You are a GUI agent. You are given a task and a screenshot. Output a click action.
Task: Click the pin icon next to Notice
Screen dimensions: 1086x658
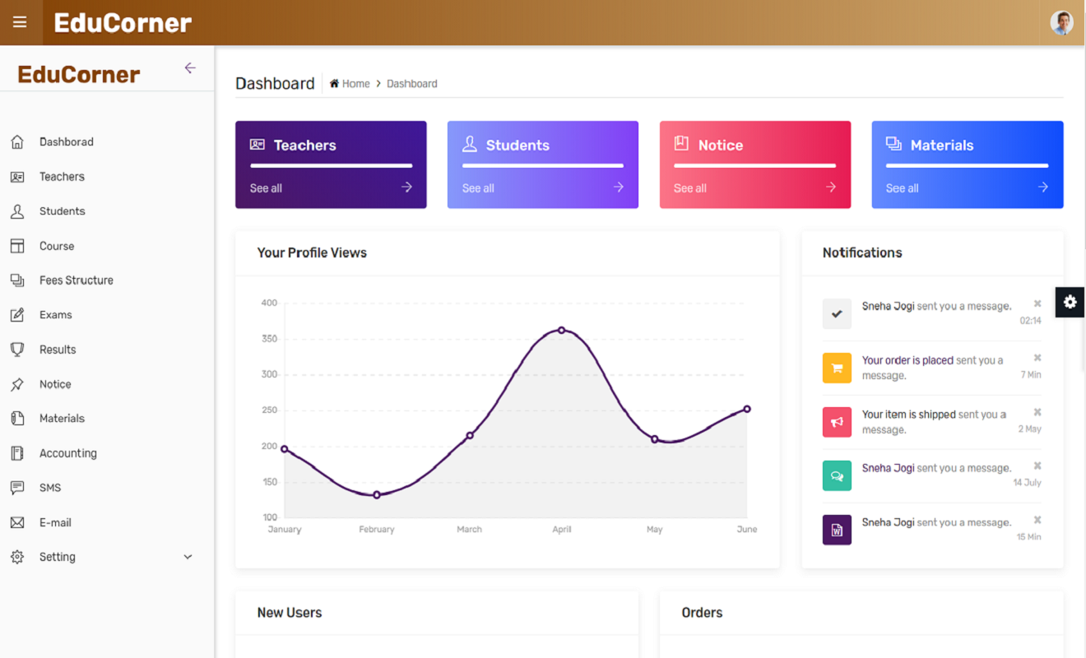click(17, 384)
